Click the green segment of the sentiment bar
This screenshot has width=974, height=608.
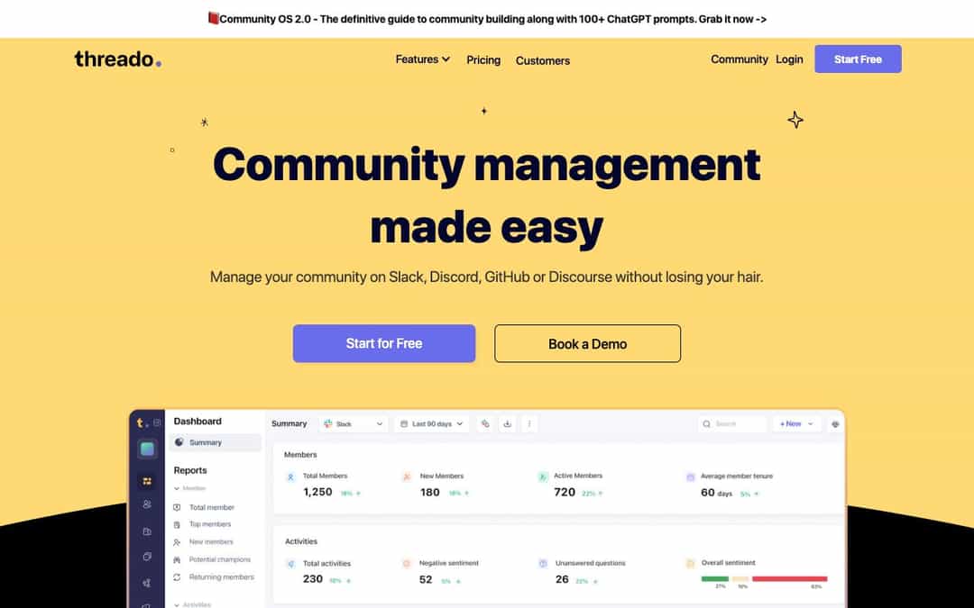[714, 579]
